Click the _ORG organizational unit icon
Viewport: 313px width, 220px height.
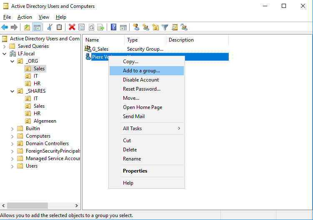pos(20,61)
